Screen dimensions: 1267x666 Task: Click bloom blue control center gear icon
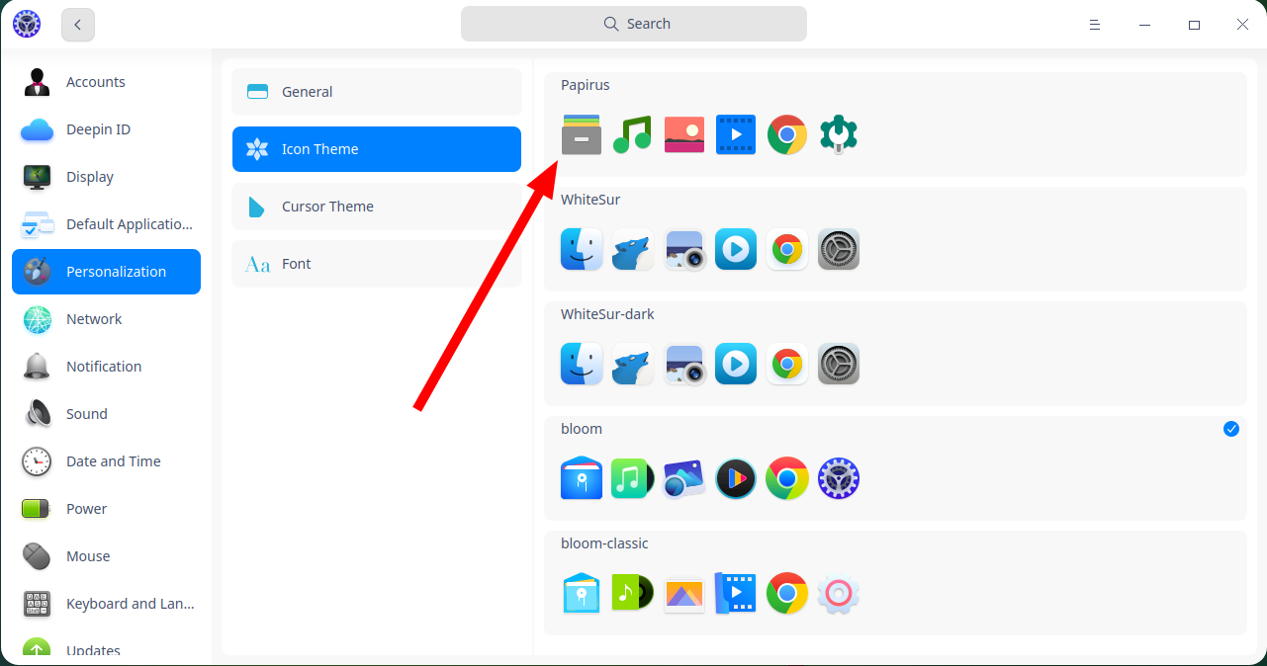pos(839,478)
